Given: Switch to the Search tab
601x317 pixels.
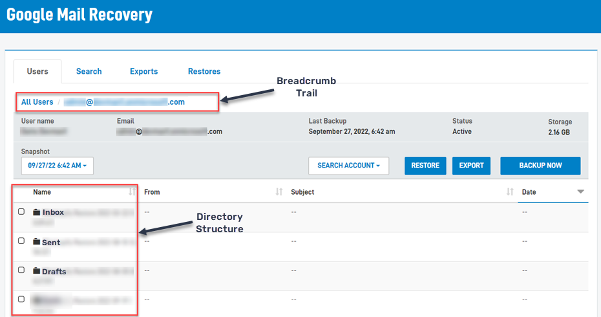Looking at the screenshot, I should tap(89, 71).
